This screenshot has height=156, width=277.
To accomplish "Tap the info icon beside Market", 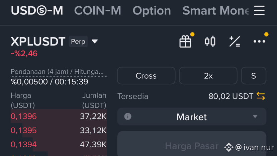I will (128, 116).
